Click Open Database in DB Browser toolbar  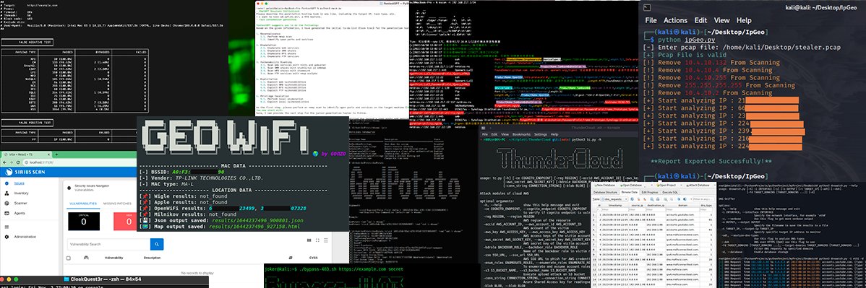pos(632,186)
